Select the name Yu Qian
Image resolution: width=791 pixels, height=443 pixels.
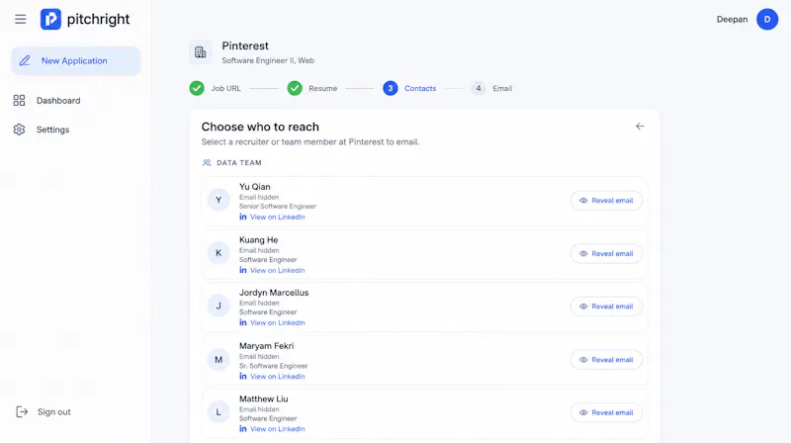(x=255, y=187)
